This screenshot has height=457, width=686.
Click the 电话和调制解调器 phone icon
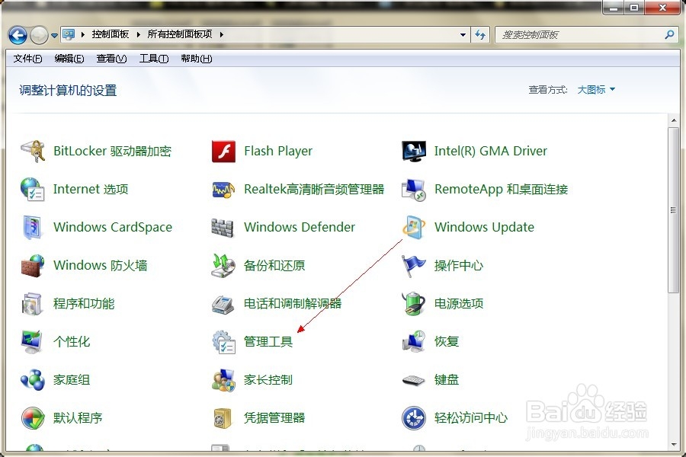223,304
